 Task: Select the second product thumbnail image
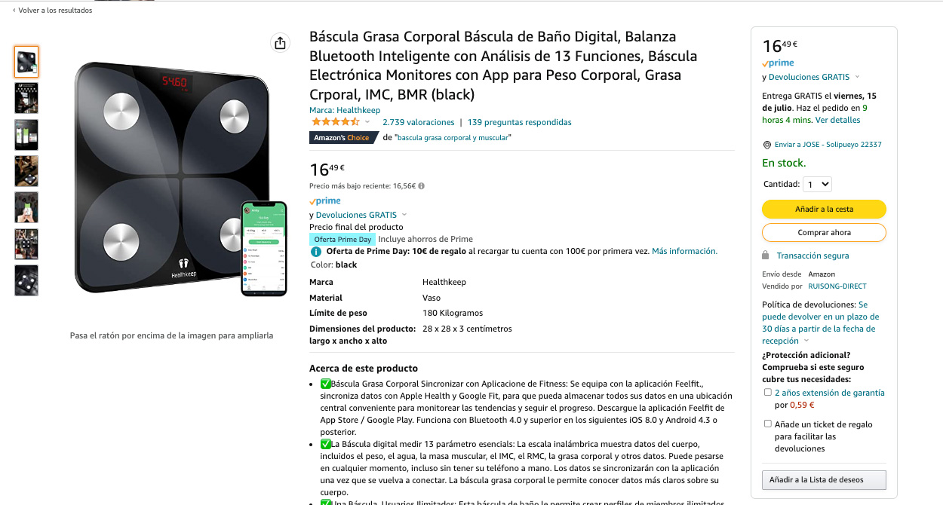coord(26,98)
